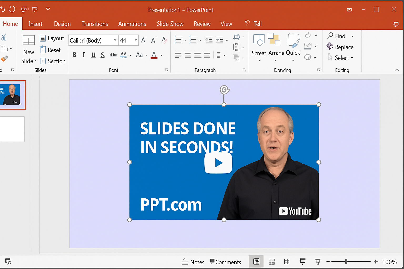
Task: Click the Align Text bracket icon
Action: coord(236,47)
